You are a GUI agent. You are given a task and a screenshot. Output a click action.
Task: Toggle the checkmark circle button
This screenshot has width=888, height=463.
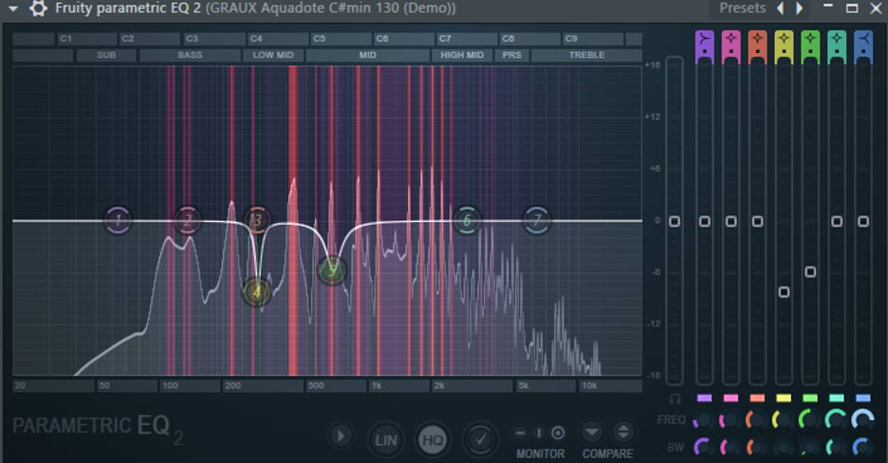pyautogui.click(x=480, y=439)
